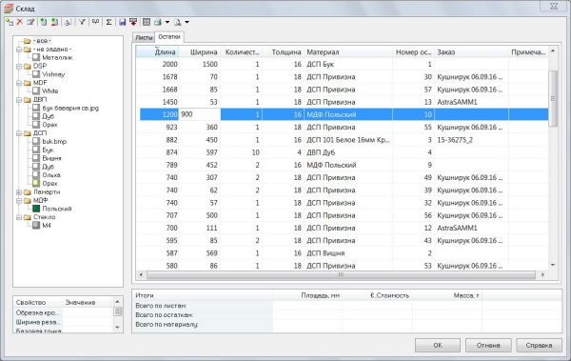This screenshot has height=361, width=571.
Task: Click the weight/refresh toolbar icon
Action: coord(68,22)
